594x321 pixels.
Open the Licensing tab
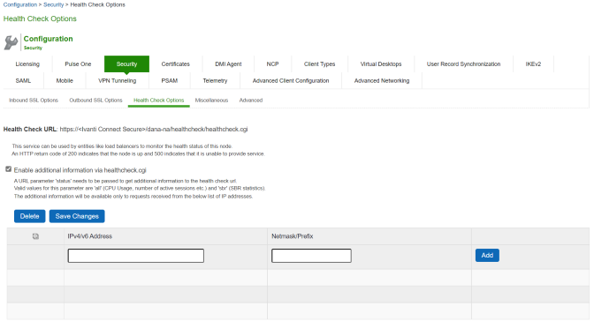click(x=27, y=63)
